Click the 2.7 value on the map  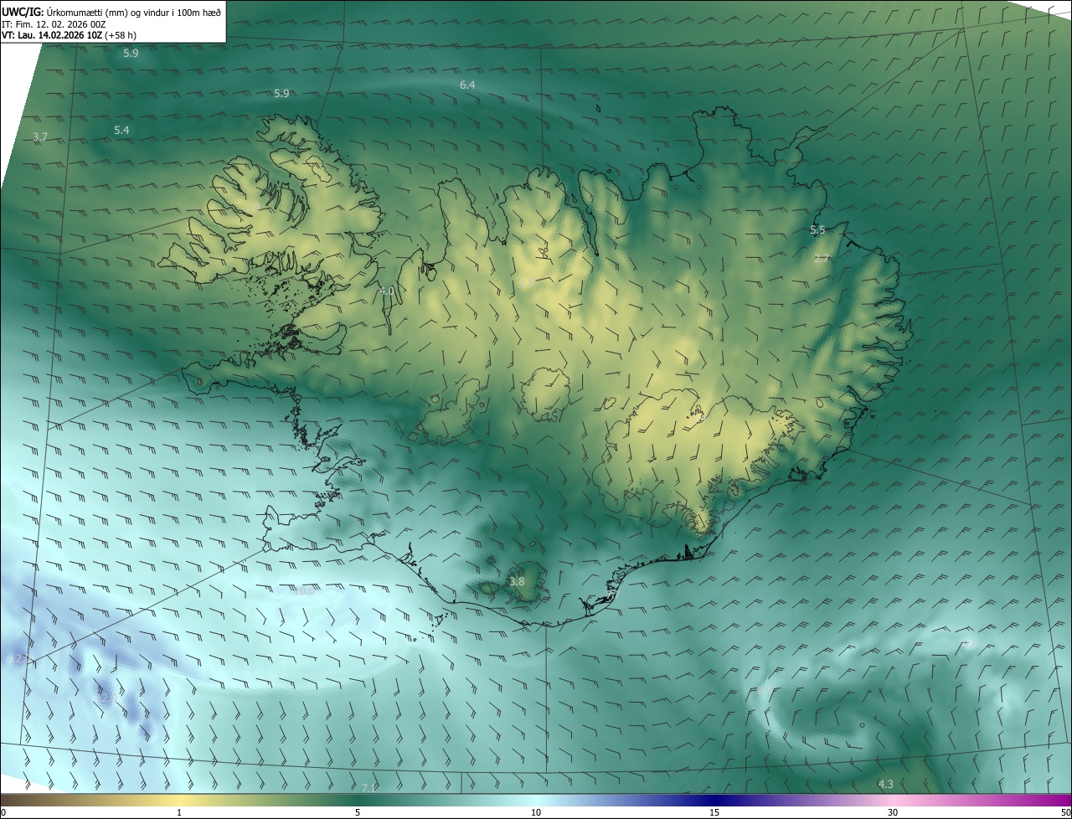tap(822, 259)
